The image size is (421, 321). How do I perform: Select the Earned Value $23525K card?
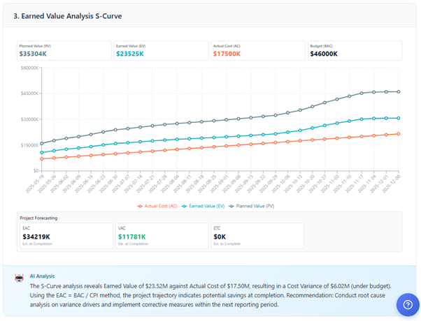pos(161,51)
